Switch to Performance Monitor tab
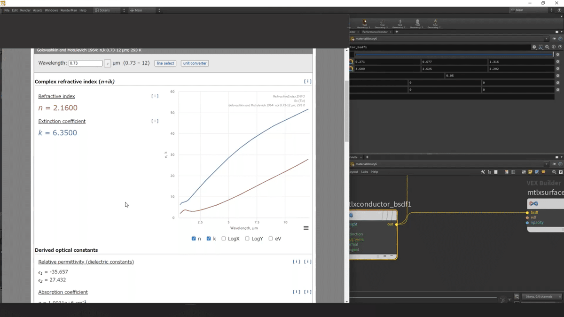564x317 pixels. pyautogui.click(x=375, y=32)
